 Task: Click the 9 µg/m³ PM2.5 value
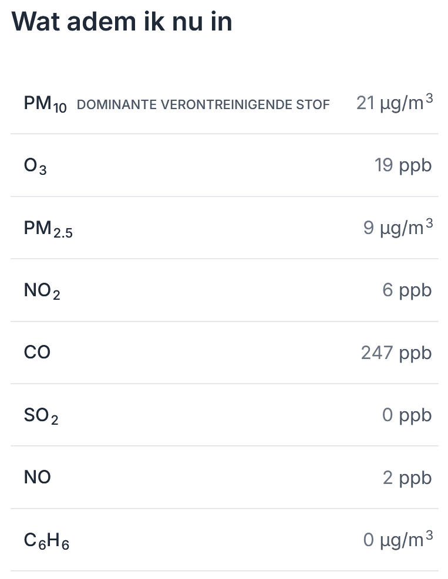coord(398,227)
